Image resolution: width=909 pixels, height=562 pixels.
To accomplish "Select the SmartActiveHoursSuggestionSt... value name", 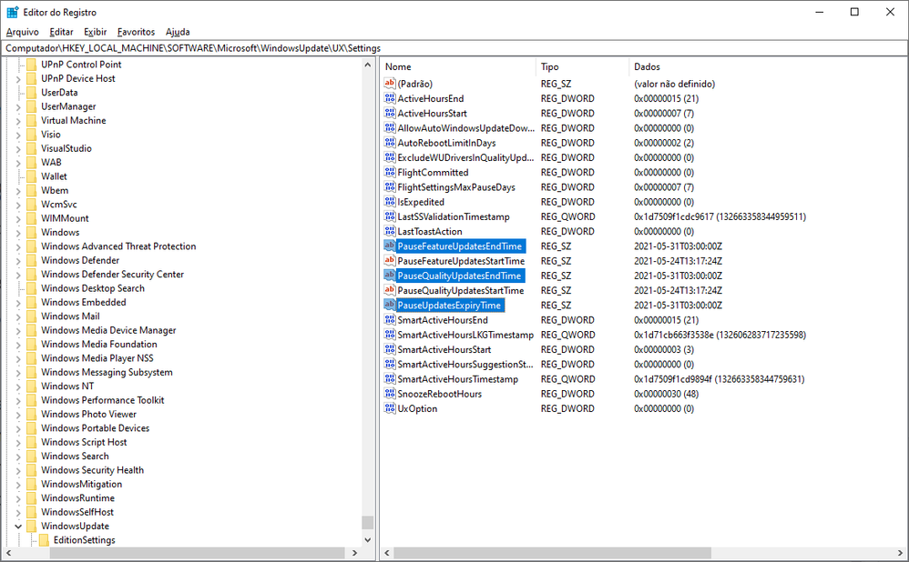I will coord(465,364).
